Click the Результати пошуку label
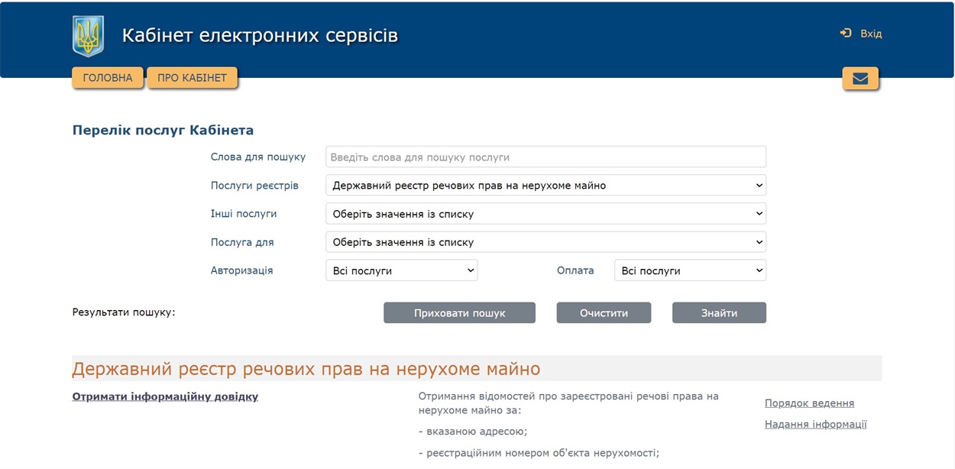This screenshot has height=469, width=955. point(124,312)
